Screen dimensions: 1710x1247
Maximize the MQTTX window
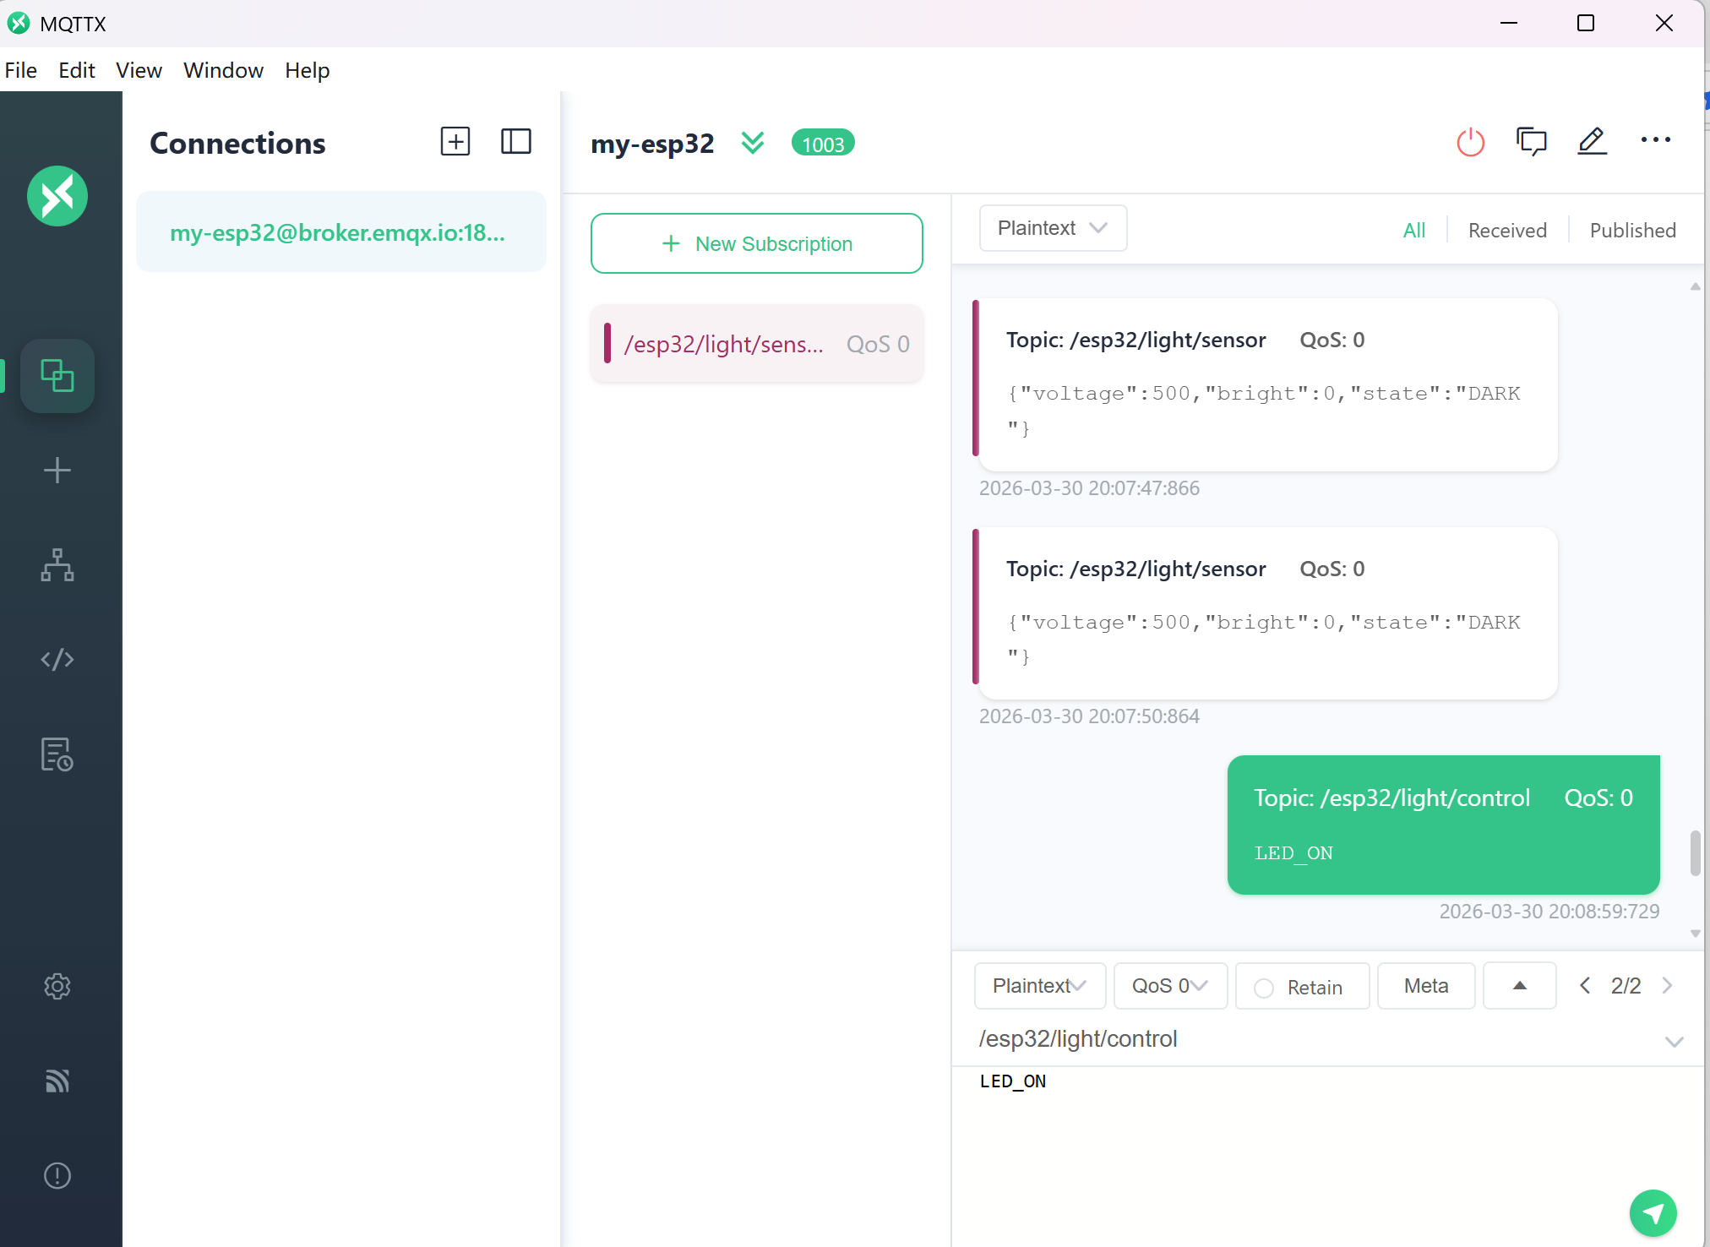(x=1586, y=23)
